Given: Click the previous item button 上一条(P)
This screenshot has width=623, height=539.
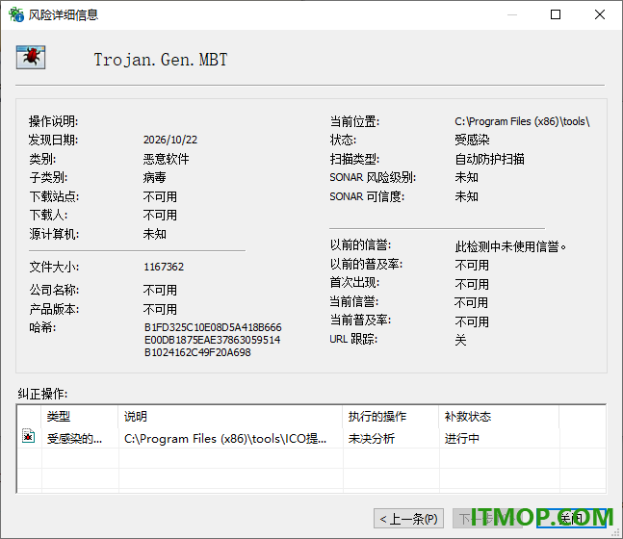Looking at the screenshot, I should coord(408,519).
